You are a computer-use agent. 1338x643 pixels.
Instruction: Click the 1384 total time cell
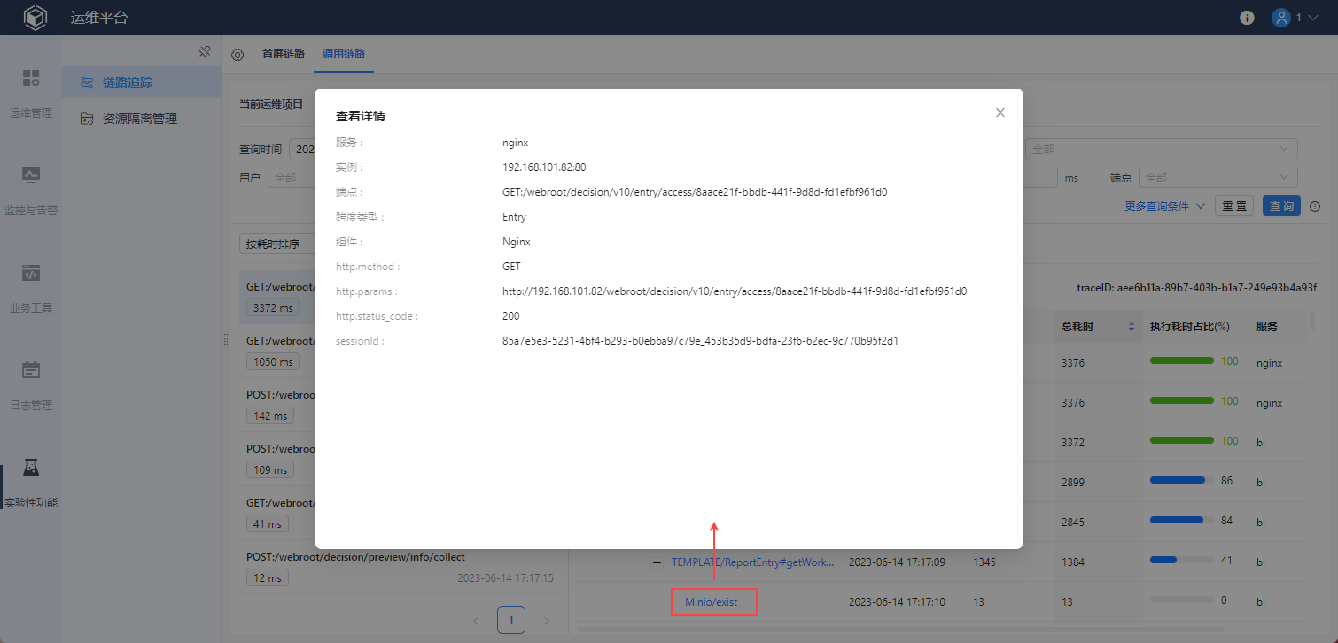click(1073, 562)
